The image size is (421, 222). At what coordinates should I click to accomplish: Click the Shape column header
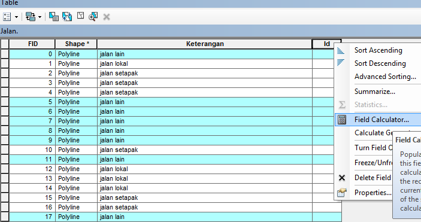coord(76,44)
